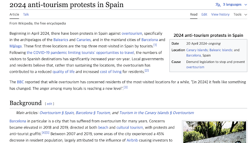Open the Barcelona link in the intro paragraph

(x=150, y=40)
